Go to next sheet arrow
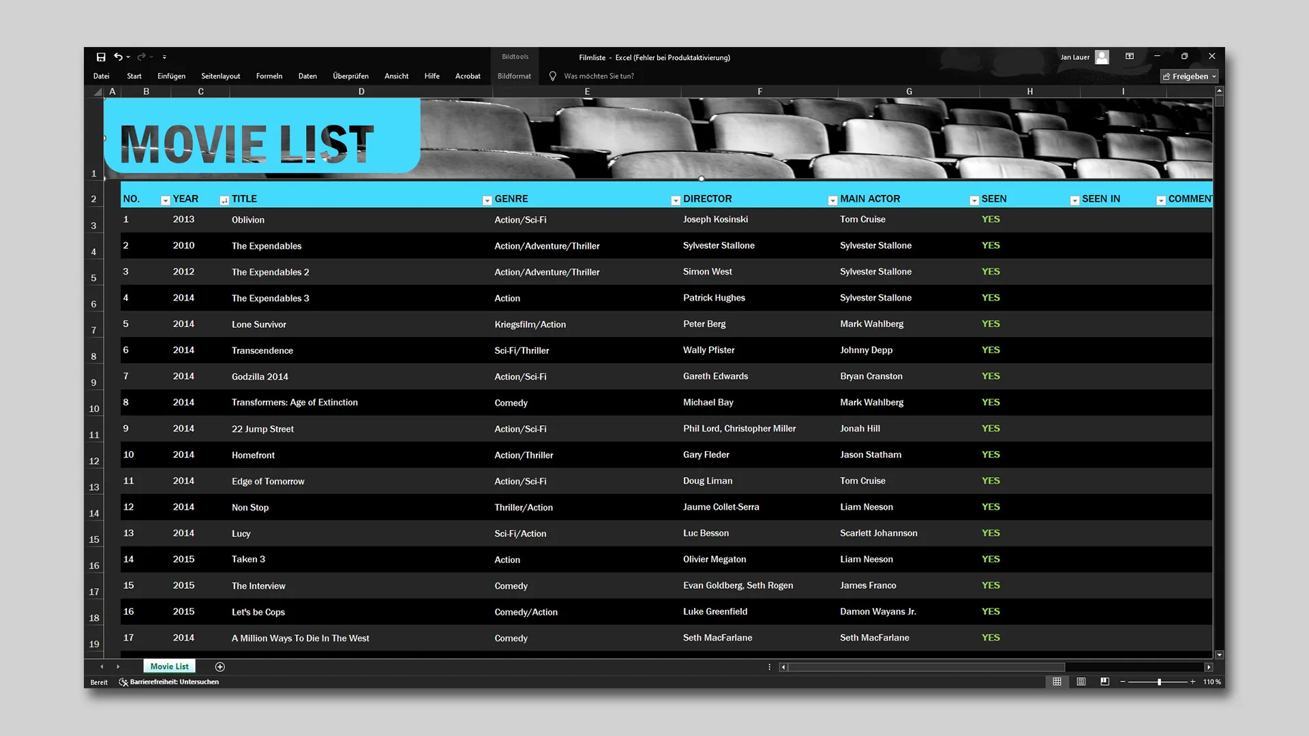1309x736 pixels. 118,666
